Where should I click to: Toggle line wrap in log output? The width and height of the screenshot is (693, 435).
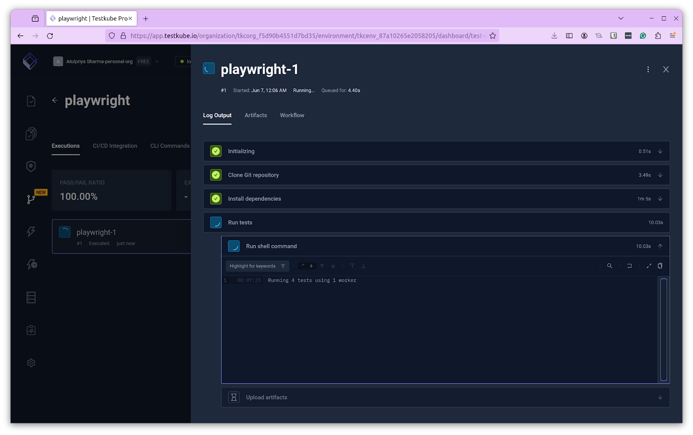(629, 266)
